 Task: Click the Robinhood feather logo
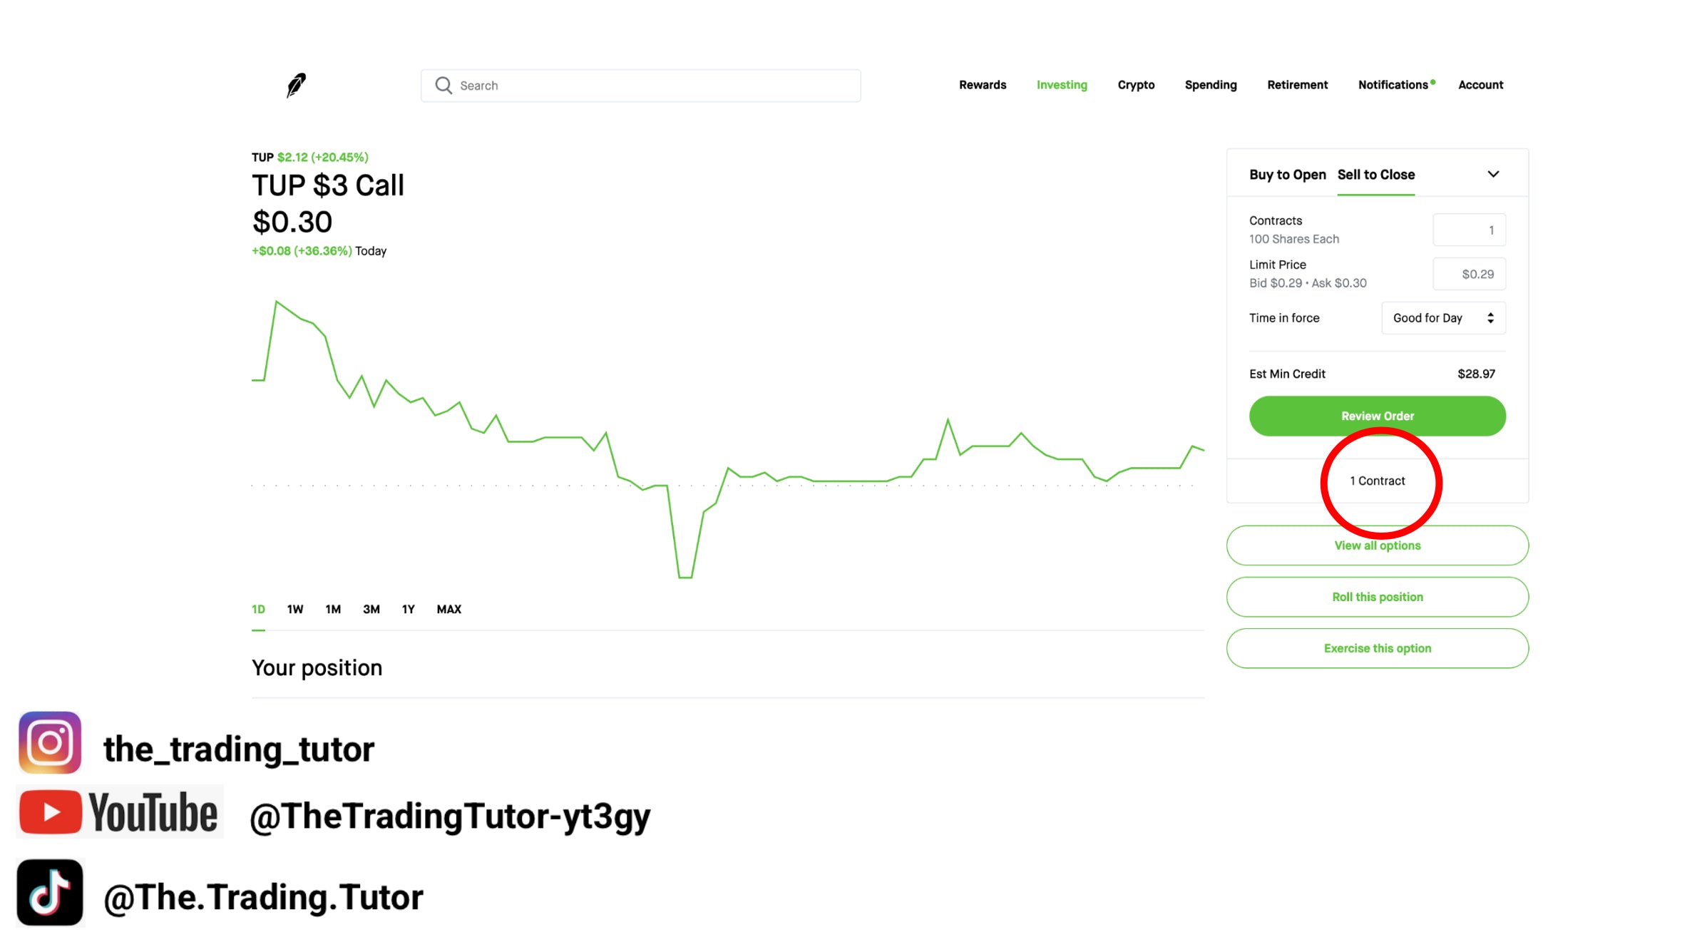(296, 85)
